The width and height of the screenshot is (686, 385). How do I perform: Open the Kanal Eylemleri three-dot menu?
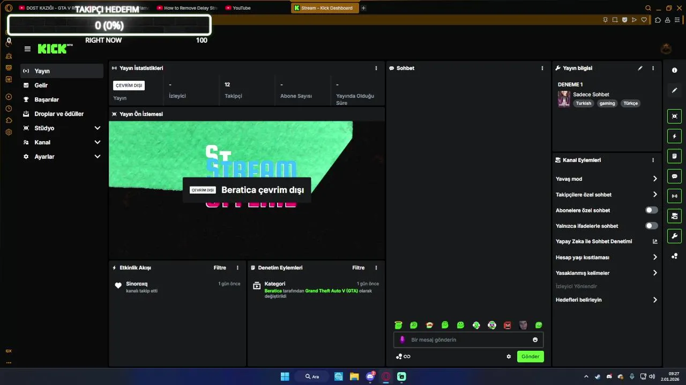click(x=653, y=160)
